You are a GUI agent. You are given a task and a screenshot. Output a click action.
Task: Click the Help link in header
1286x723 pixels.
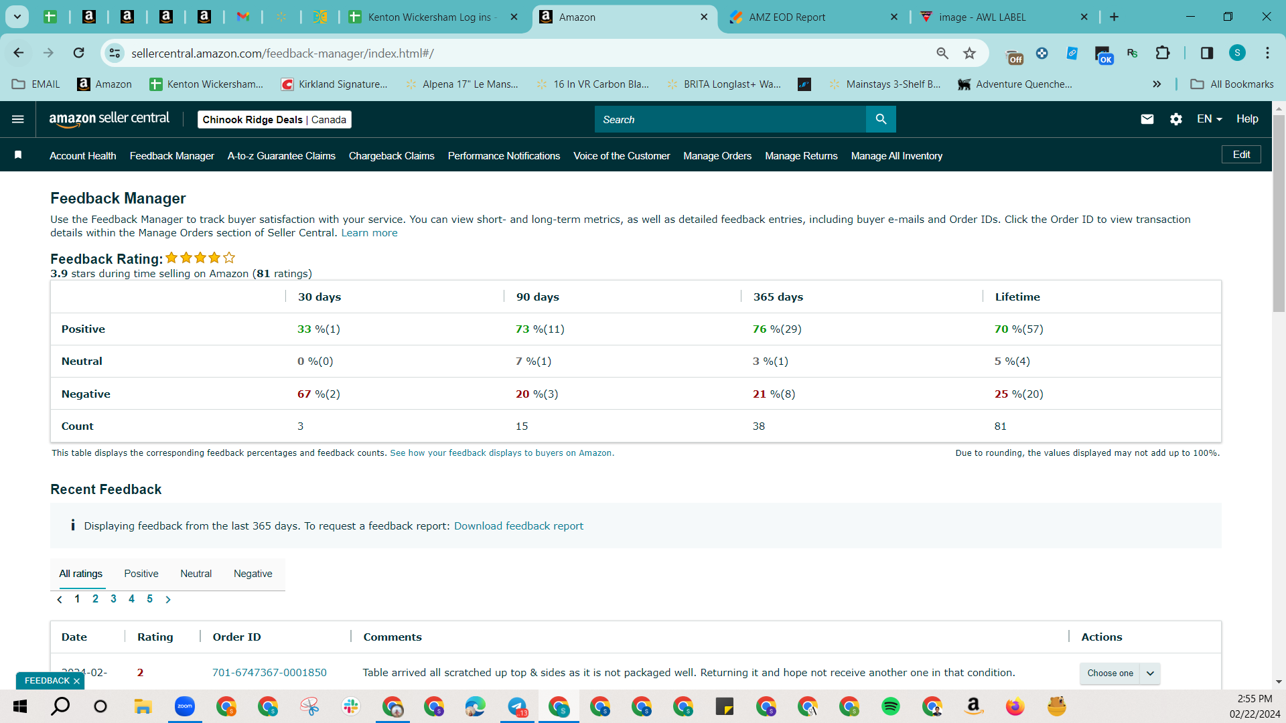point(1247,119)
